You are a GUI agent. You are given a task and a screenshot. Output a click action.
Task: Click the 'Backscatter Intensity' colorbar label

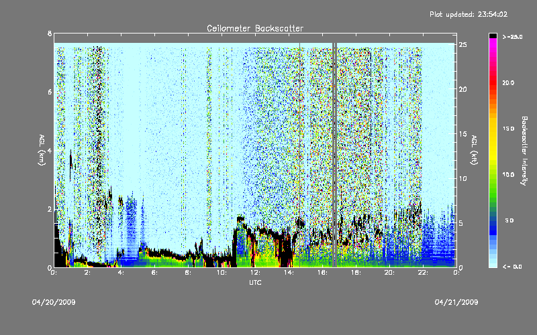[524, 151]
